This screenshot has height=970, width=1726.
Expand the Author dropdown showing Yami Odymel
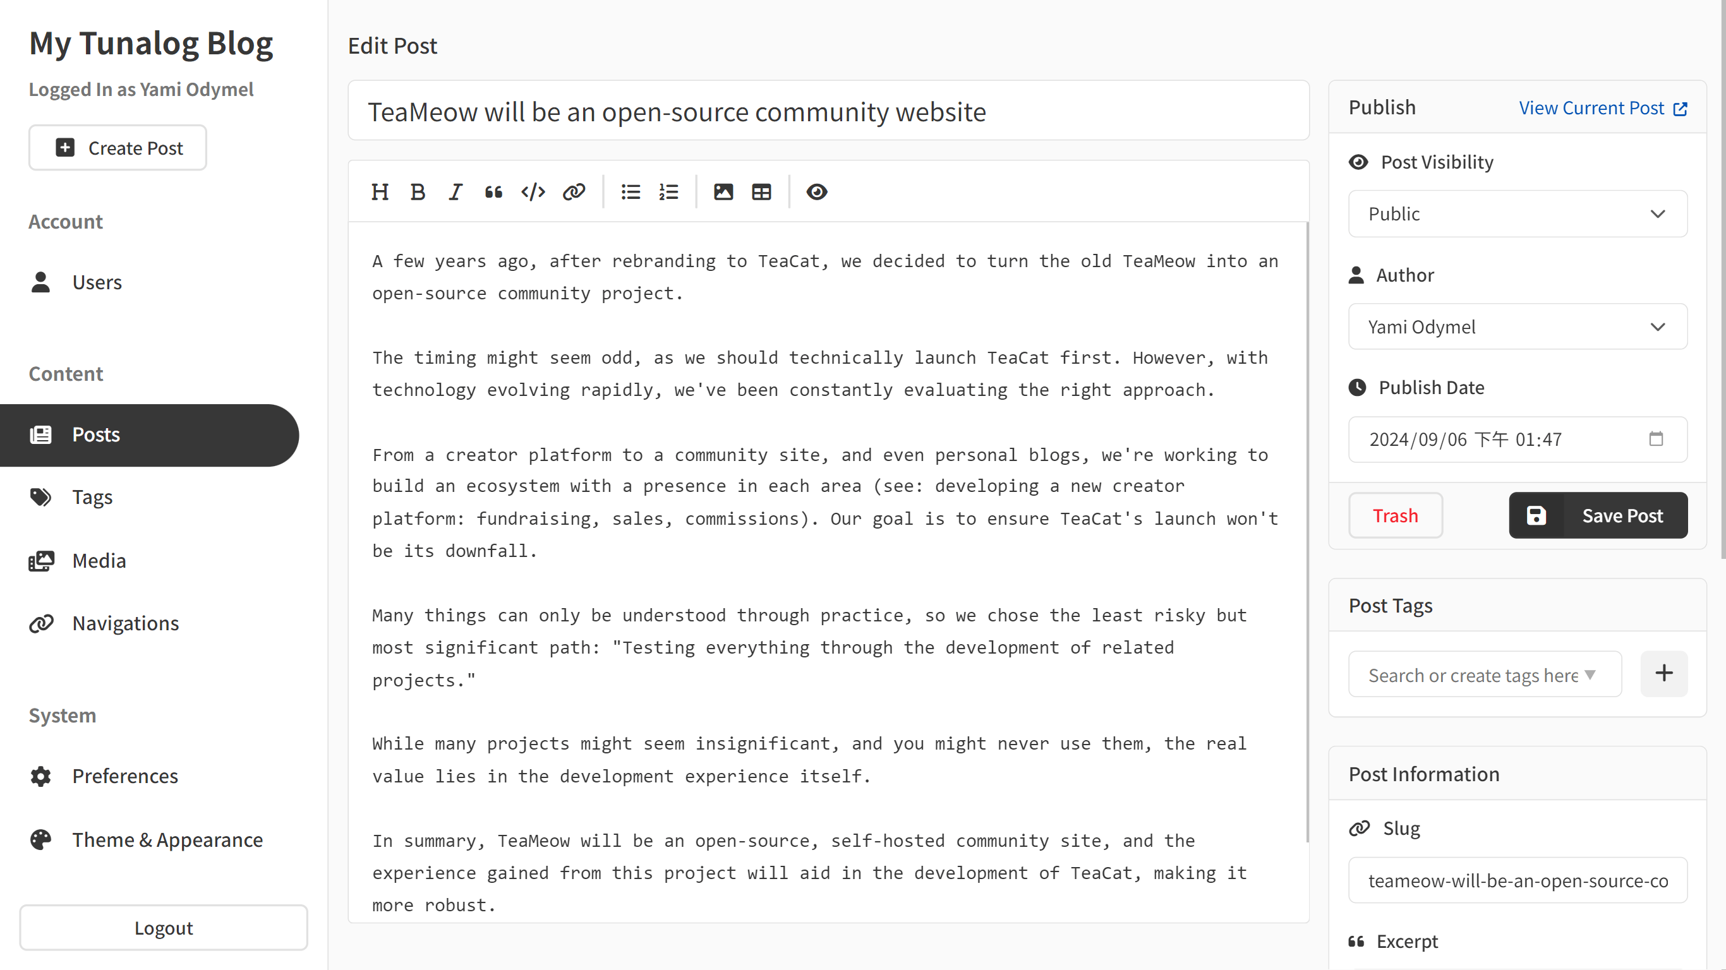pos(1517,326)
